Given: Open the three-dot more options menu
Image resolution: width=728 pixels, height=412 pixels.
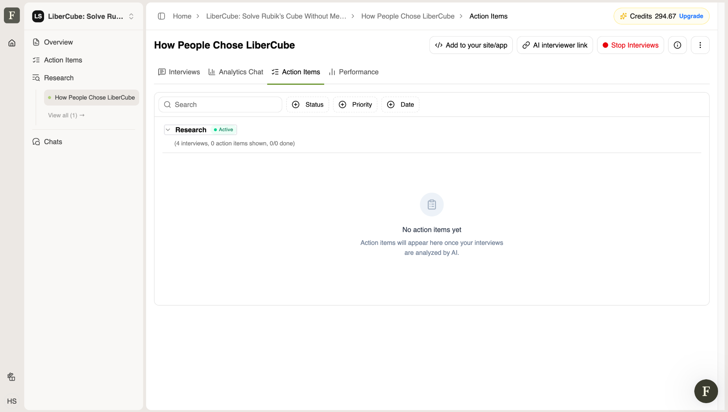Looking at the screenshot, I should pyautogui.click(x=700, y=45).
